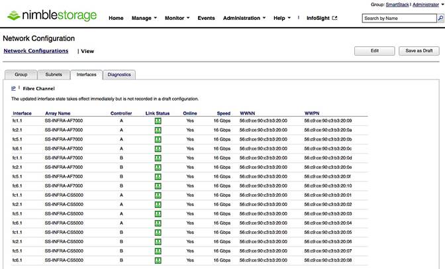Click WWPN value ending 20:01
This screenshot has width=445, height=269.
pyautogui.click(x=328, y=195)
